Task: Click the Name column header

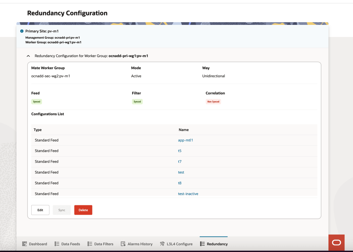Action: (184, 130)
